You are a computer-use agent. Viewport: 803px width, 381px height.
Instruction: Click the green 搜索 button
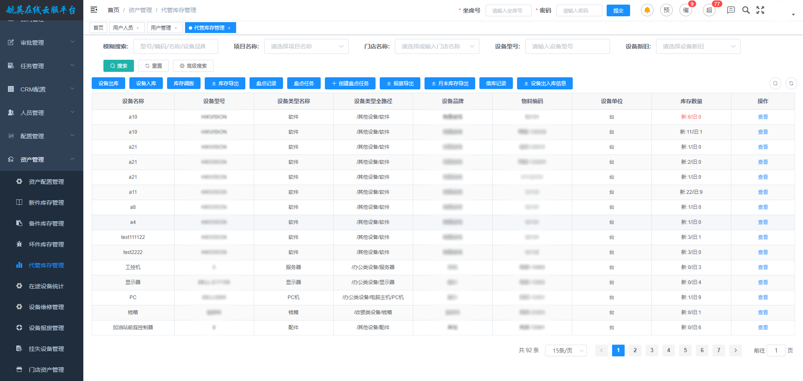pos(118,66)
